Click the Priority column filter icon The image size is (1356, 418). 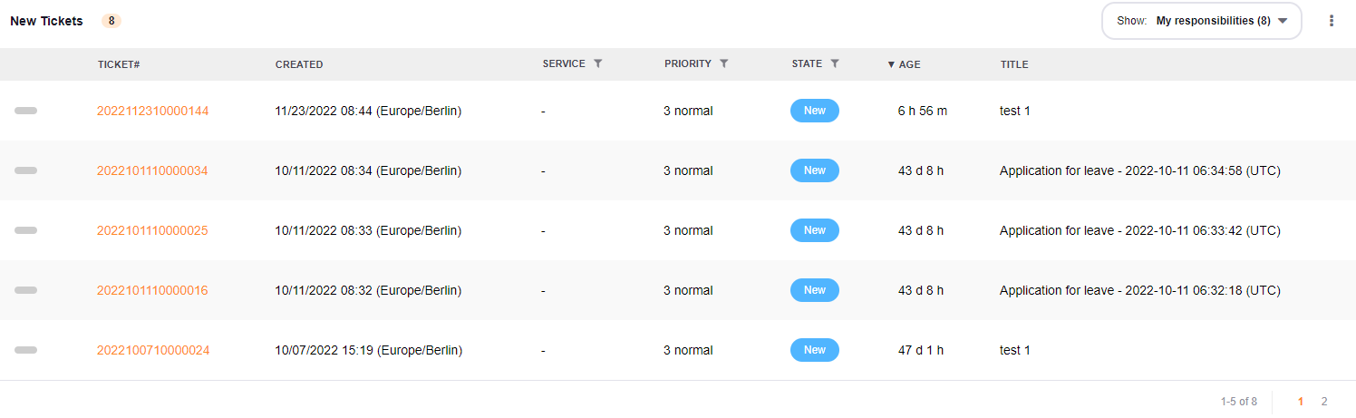[723, 63]
